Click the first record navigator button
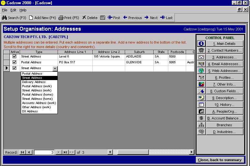This screenshot has height=166, width=250. [22, 152]
